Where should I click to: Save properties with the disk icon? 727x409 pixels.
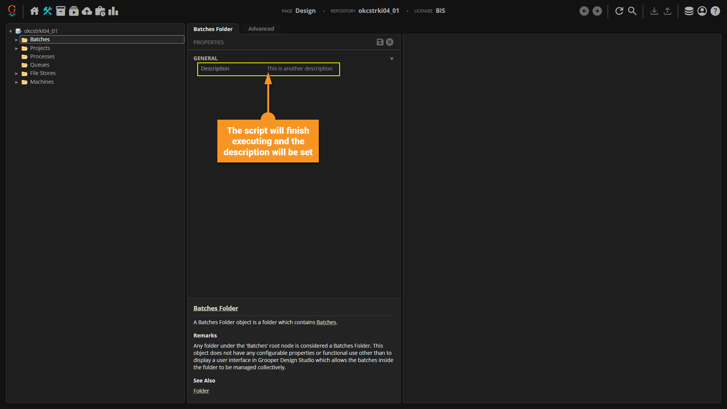(380, 42)
